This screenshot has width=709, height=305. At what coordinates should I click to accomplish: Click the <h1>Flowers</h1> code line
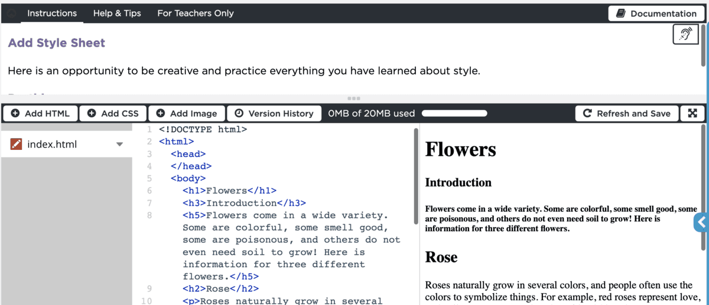pyautogui.click(x=229, y=191)
